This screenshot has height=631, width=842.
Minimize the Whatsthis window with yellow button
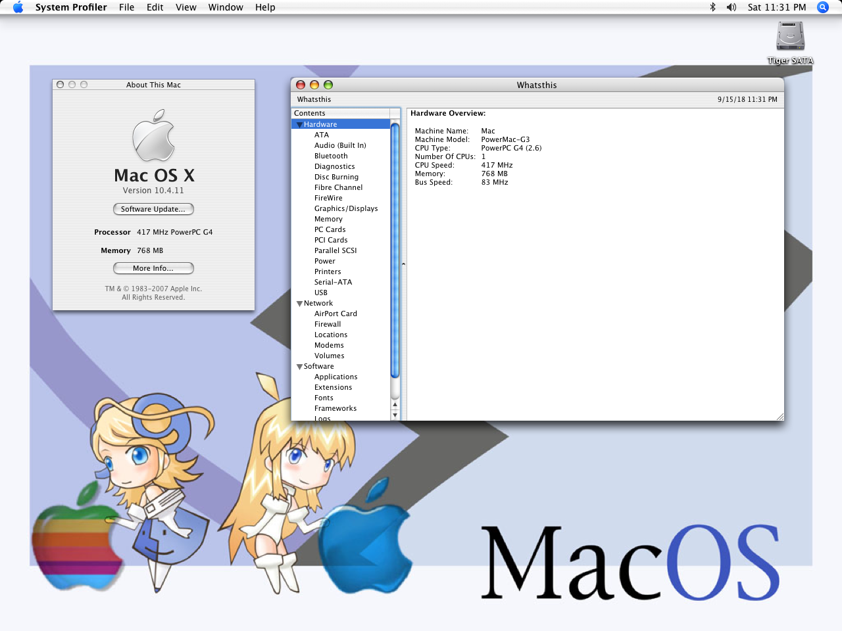coord(314,85)
